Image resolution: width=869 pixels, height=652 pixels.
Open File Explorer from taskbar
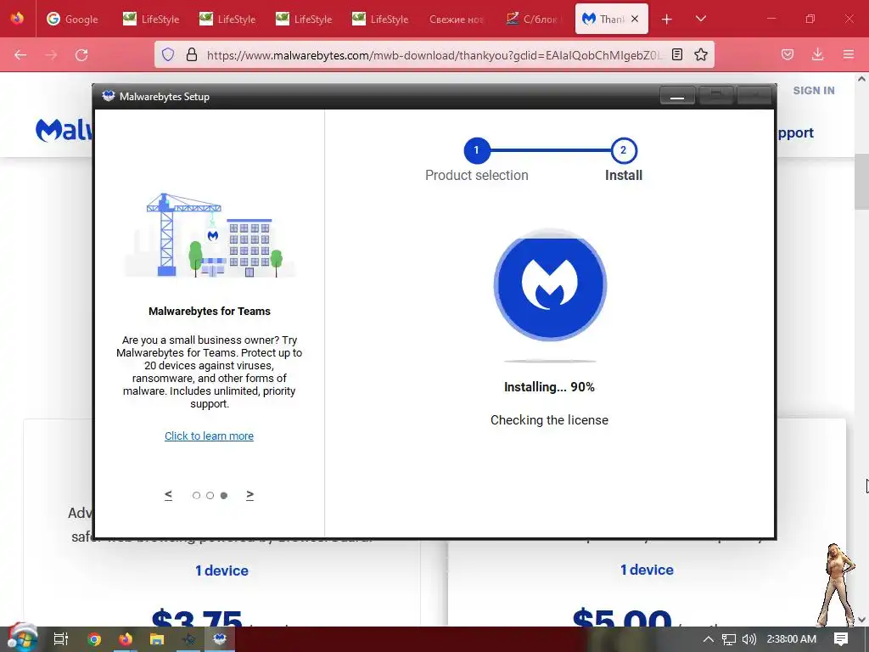(157, 638)
